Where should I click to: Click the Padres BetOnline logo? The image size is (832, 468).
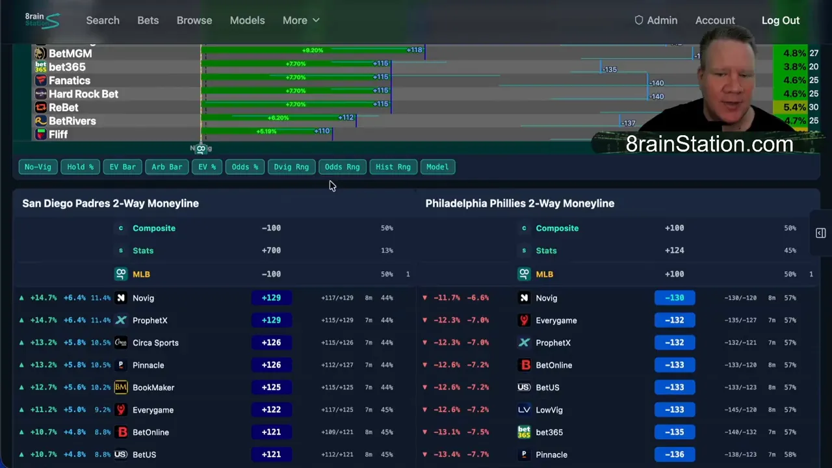121,432
